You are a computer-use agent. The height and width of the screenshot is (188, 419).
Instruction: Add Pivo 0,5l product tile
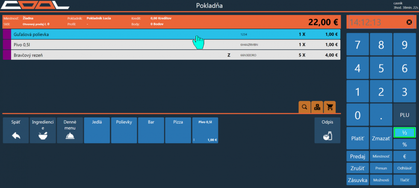pos(205,130)
